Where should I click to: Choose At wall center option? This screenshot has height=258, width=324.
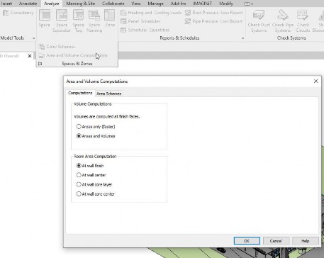point(91,175)
